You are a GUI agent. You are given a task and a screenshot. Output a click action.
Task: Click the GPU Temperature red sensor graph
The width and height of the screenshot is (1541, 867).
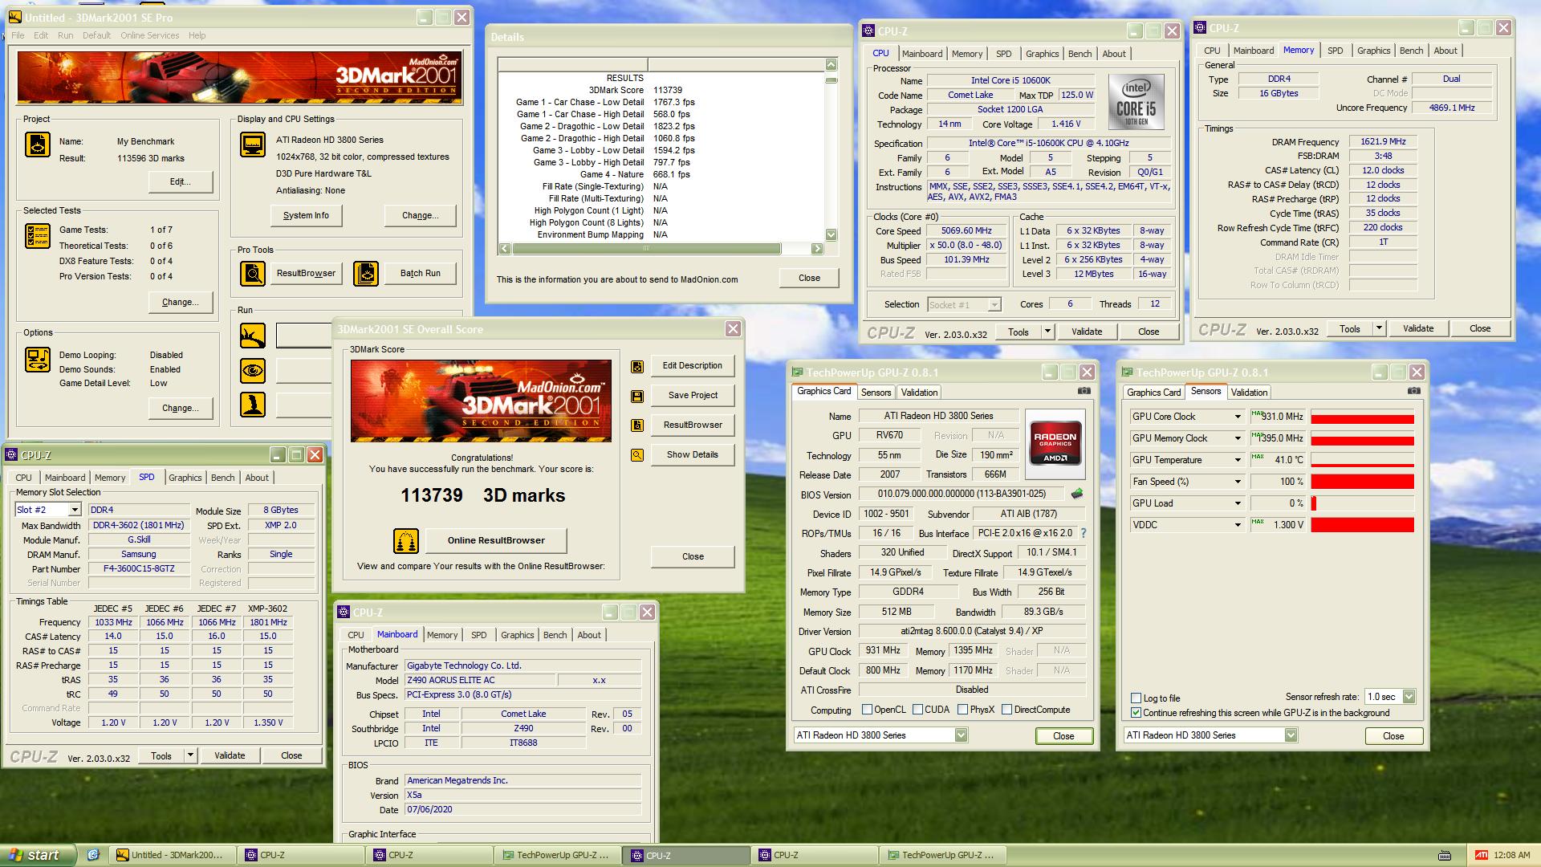(1362, 460)
